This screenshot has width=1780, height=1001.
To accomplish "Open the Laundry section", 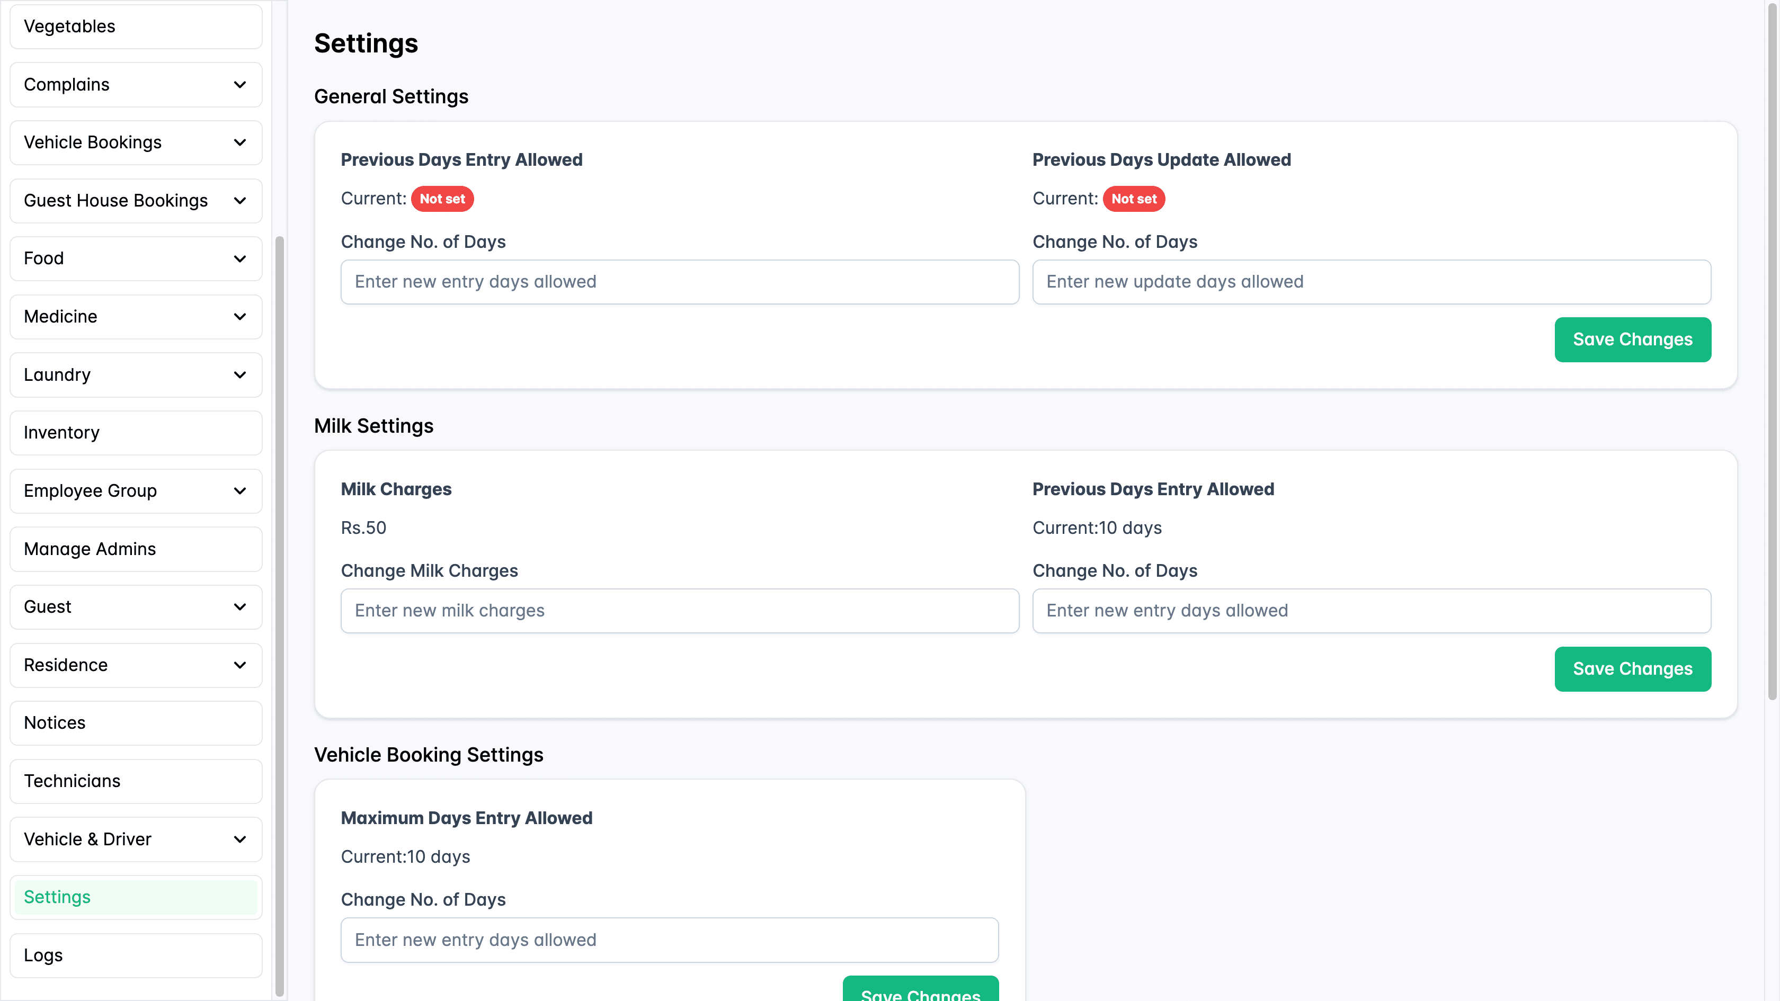I will tap(240, 374).
